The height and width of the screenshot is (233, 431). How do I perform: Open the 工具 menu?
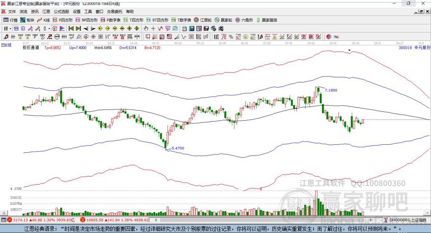tap(88, 11)
